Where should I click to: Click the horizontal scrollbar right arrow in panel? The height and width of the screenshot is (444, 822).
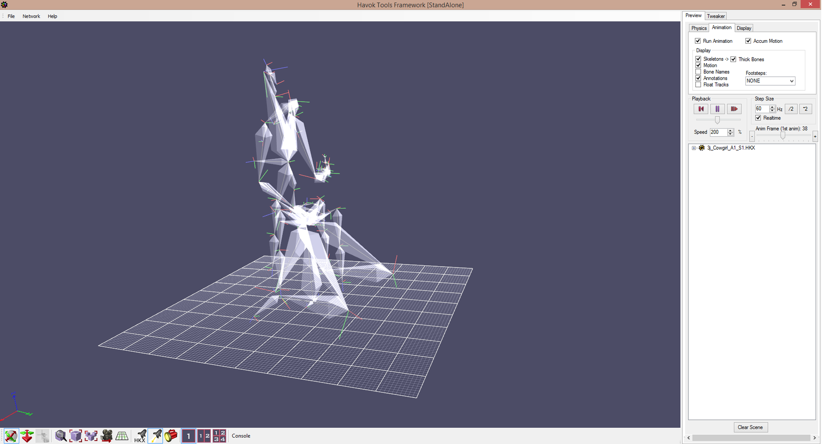(814, 438)
